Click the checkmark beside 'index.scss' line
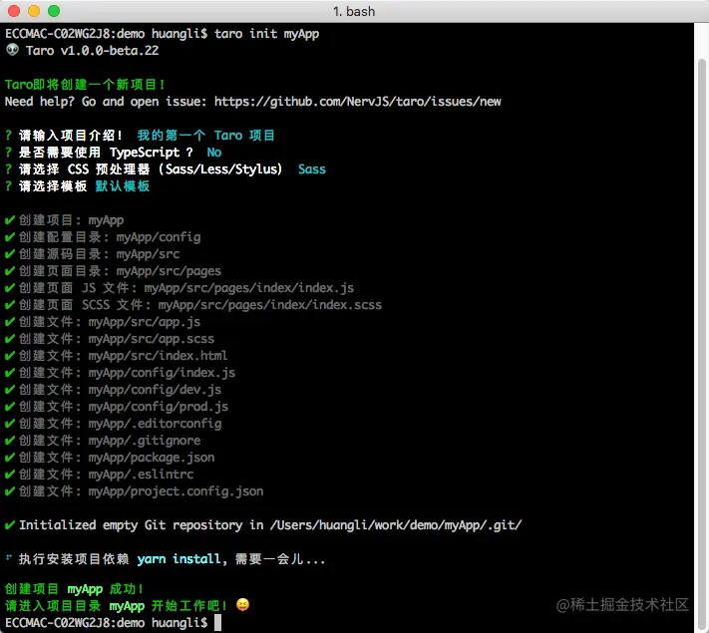This screenshot has height=633, width=709. click(10, 305)
